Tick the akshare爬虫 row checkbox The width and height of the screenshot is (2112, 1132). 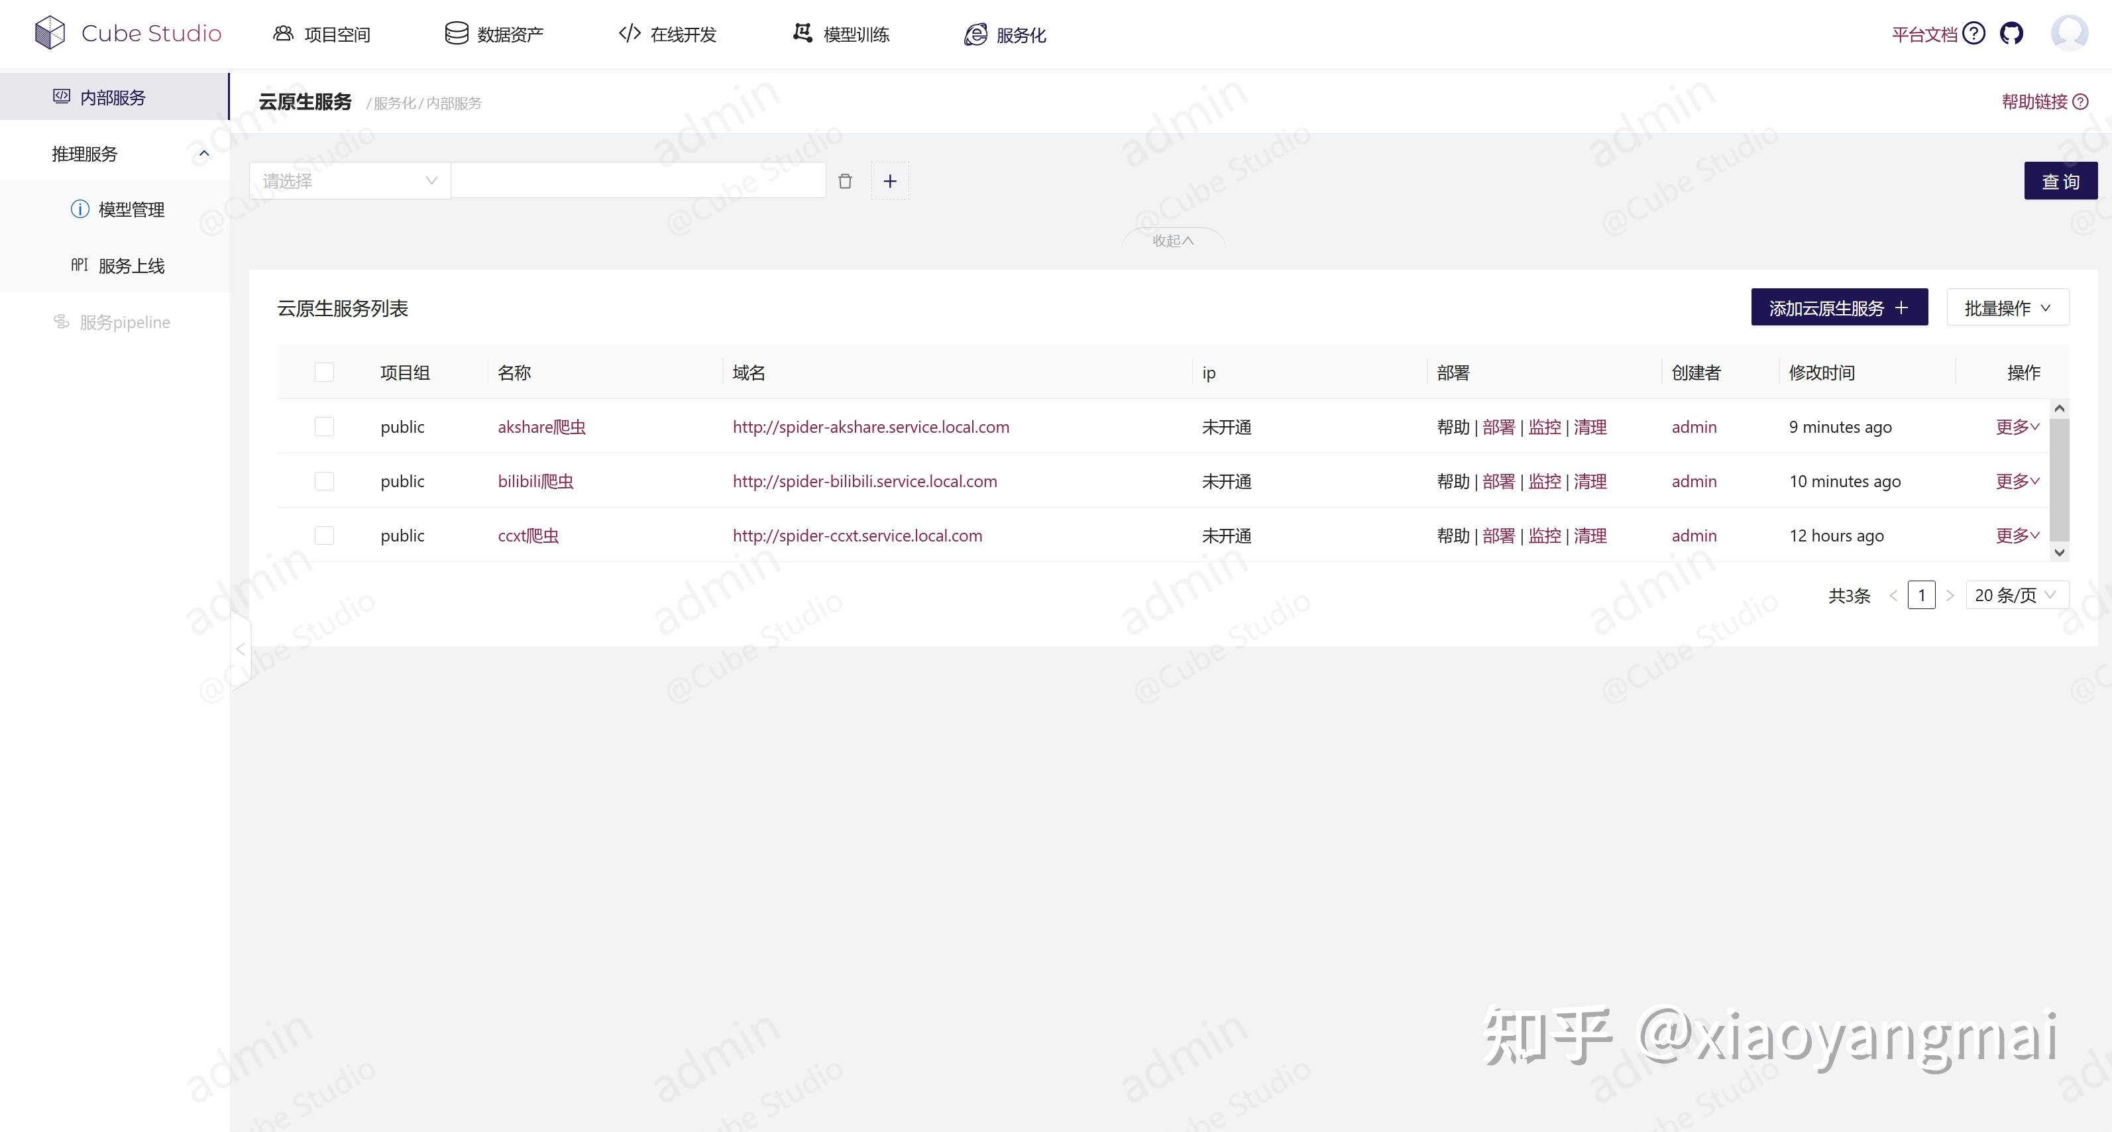click(x=325, y=426)
